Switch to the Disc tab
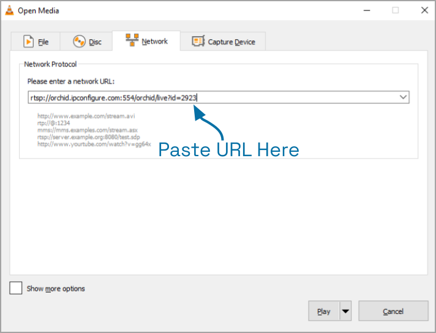This screenshot has height=333, width=436. (86, 42)
